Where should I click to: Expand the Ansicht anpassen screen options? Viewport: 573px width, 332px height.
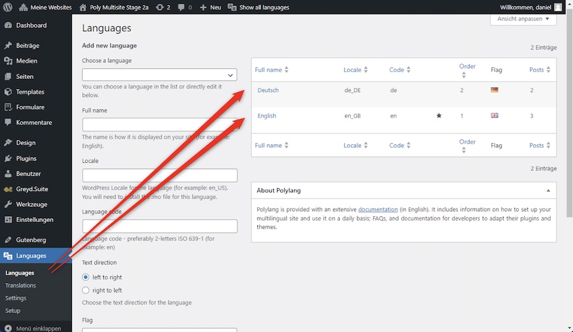tap(523, 19)
